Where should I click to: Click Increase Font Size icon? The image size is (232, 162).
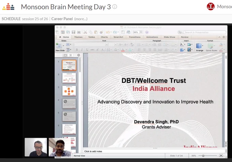(120, 44)
